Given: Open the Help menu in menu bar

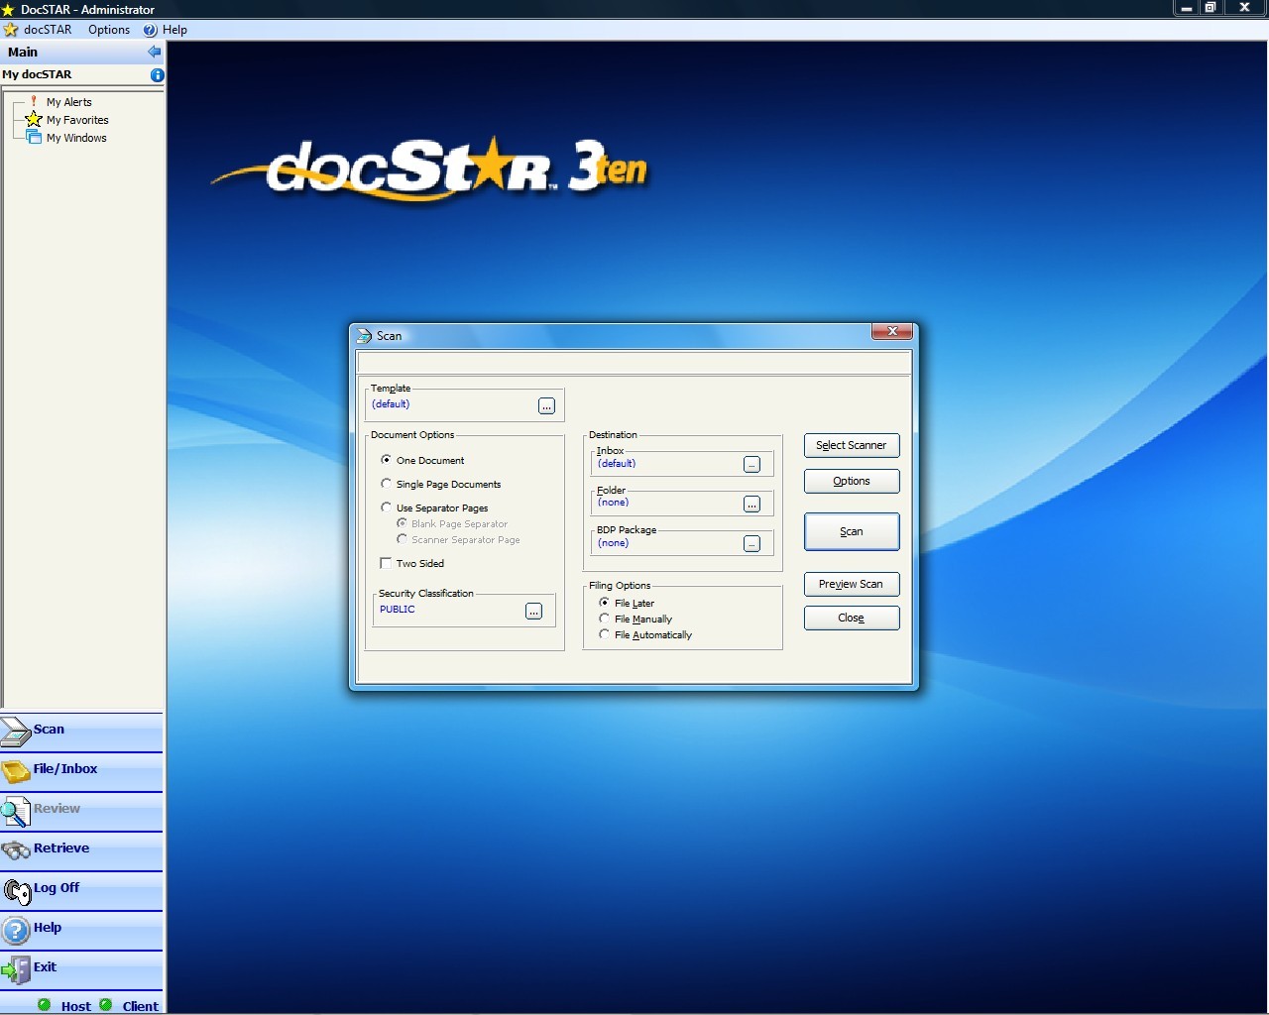Looking at the screenshot, I should 174,30.
